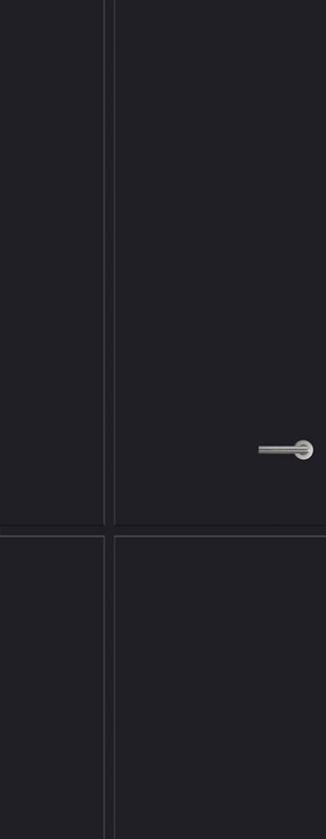Click the horizontal groove right of the crossing
The image size is (326, 839).
click(x=220, y=531)
